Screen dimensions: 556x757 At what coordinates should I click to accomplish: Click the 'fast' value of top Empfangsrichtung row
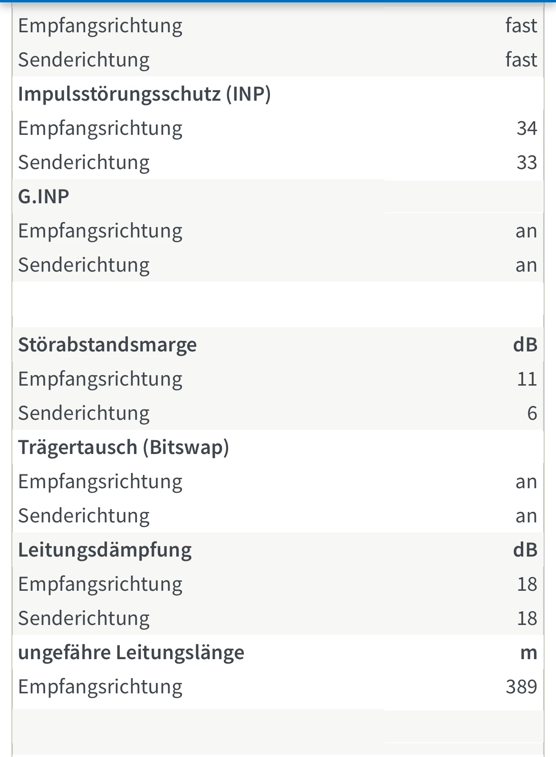(521, 26)
